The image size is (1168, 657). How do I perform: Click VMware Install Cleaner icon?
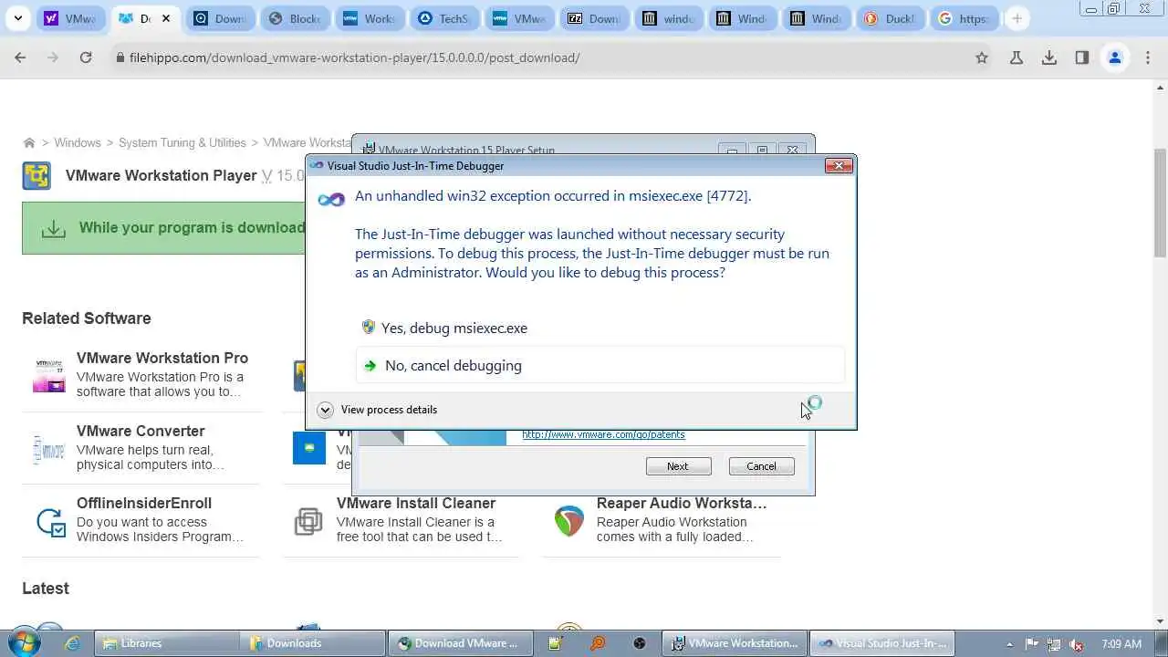pyautogui.click(x=308, y=522)
